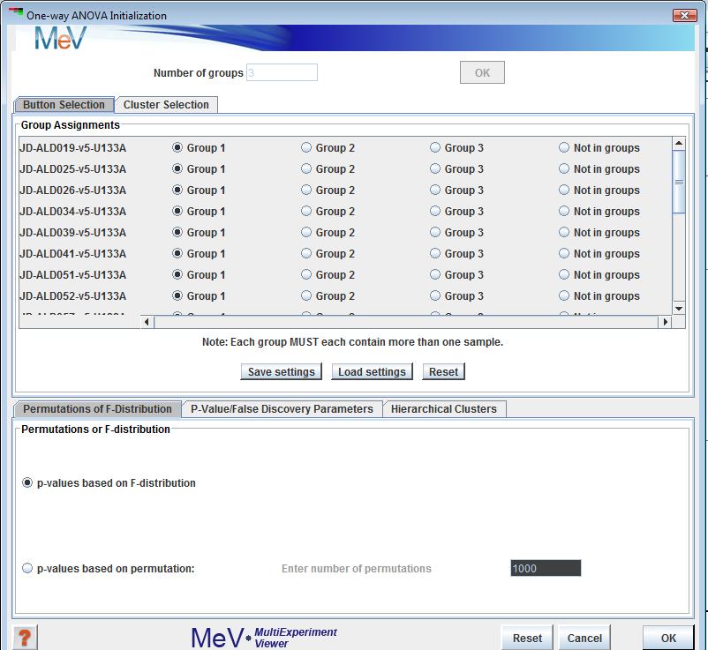Assign JD-ALD052-v5-U133A to Group 3
Screen dimensions: 708x650
(435, 296)
